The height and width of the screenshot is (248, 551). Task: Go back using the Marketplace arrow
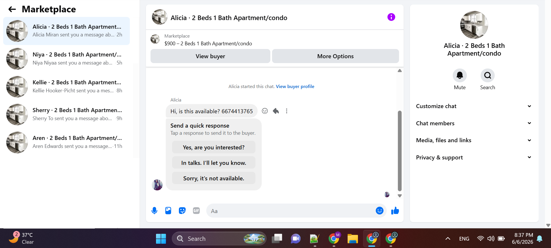pyautogui.click(x=12, y=9)
